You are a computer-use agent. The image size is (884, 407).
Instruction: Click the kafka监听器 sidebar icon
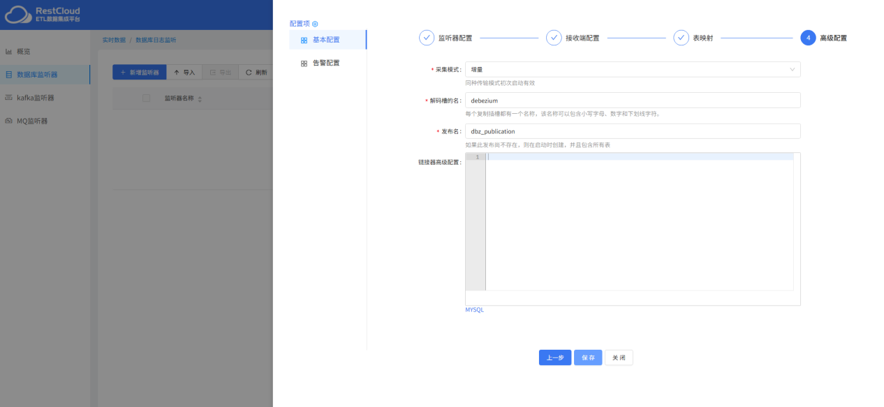(9, 98)
